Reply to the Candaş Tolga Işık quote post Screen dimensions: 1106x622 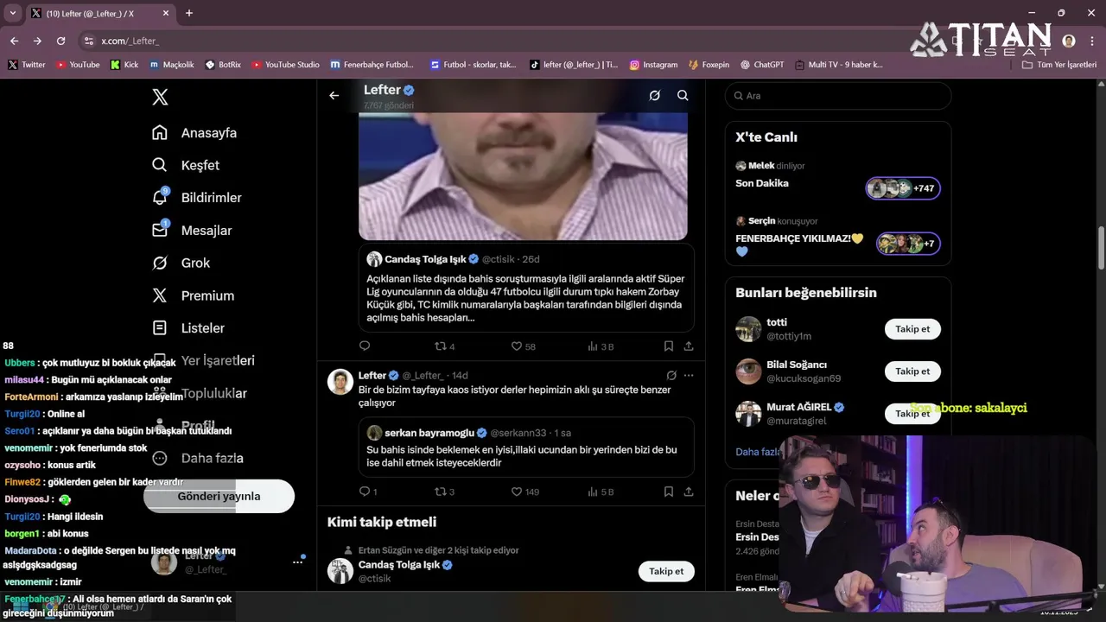[x=365, y=346]
